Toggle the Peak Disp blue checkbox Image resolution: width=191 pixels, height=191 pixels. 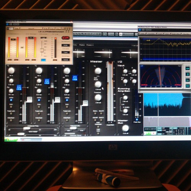[137, 120]
